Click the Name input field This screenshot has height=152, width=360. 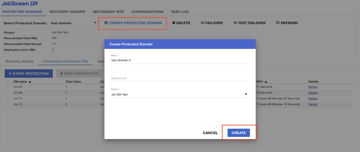[x=180, y=60]
